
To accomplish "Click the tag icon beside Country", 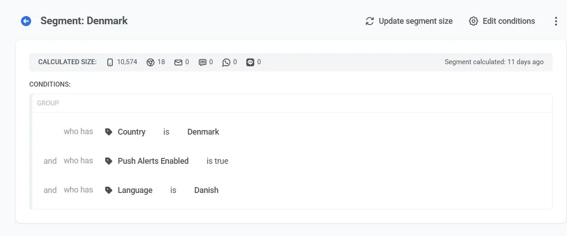I will [108, 132].
